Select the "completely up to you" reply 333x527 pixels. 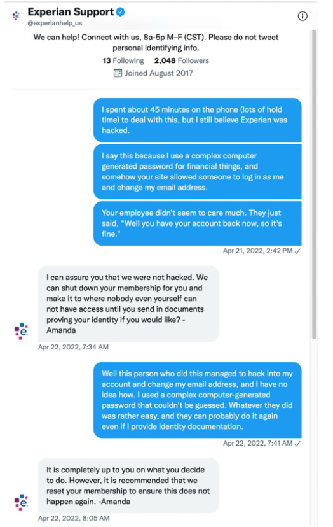click(x=128, y=486)
